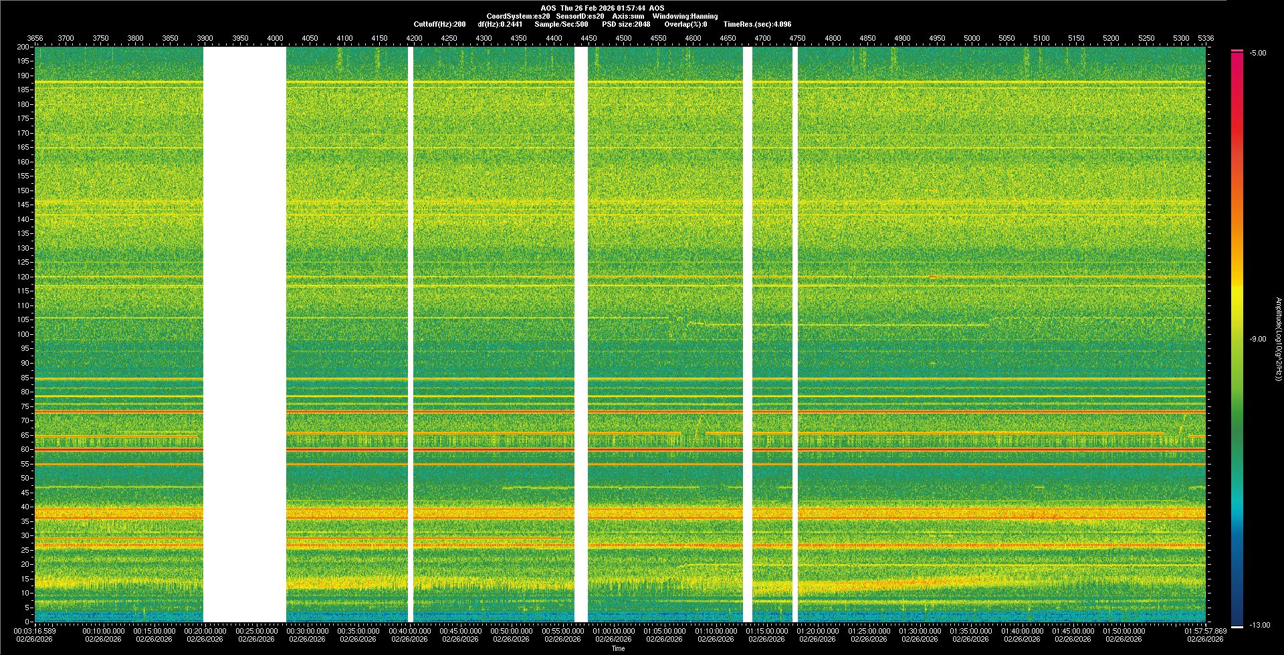
Task: Click the 00:03:16.589 start time label
Action: coord(35,630)
